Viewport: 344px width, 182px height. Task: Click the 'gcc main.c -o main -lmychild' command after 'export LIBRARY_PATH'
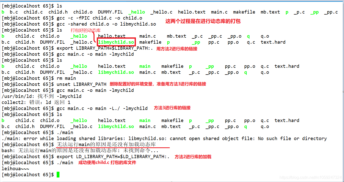(95, 54)
